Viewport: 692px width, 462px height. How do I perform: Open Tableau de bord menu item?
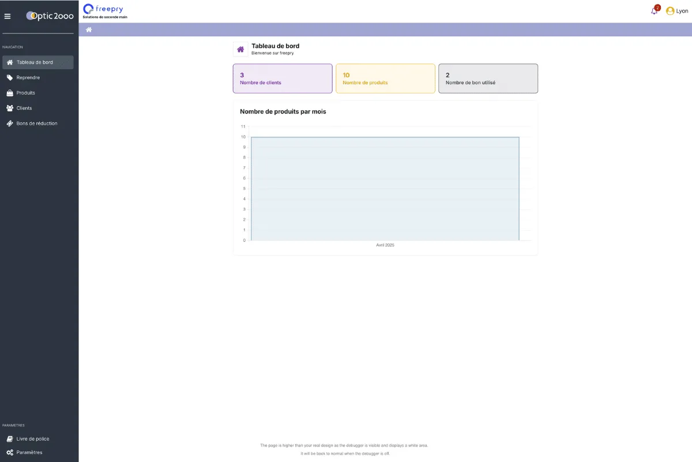point(38,62)
